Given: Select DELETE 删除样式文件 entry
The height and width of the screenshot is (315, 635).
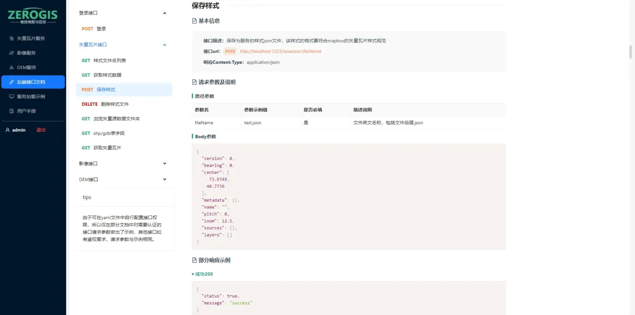Looking at the screenshot, I should click(x=105, y=104).
